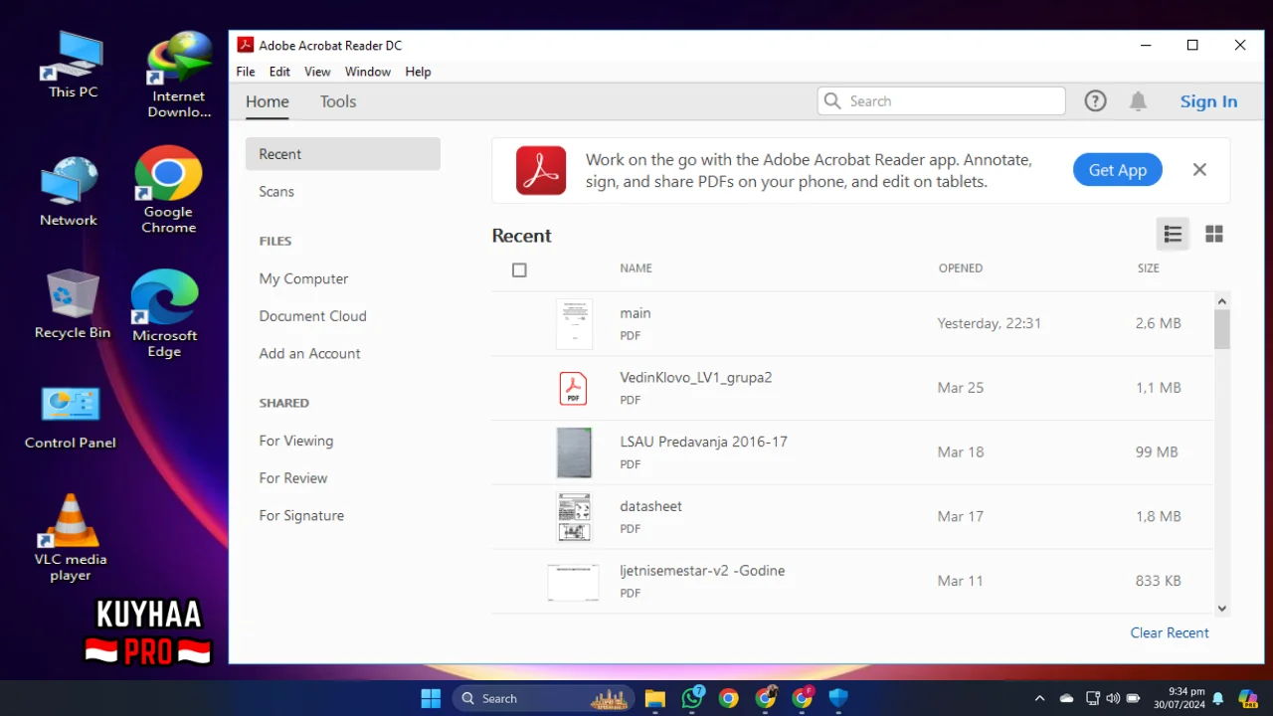Viewport: 1273px width, 716px height.
Task: Click the Windows Start button
Action: pos(431,698)
